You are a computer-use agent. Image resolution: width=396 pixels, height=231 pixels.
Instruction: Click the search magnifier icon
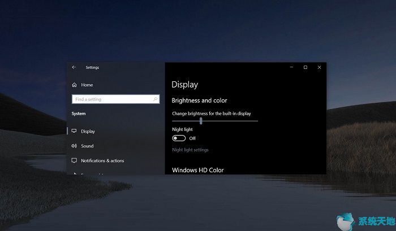[x=156, y=99]
